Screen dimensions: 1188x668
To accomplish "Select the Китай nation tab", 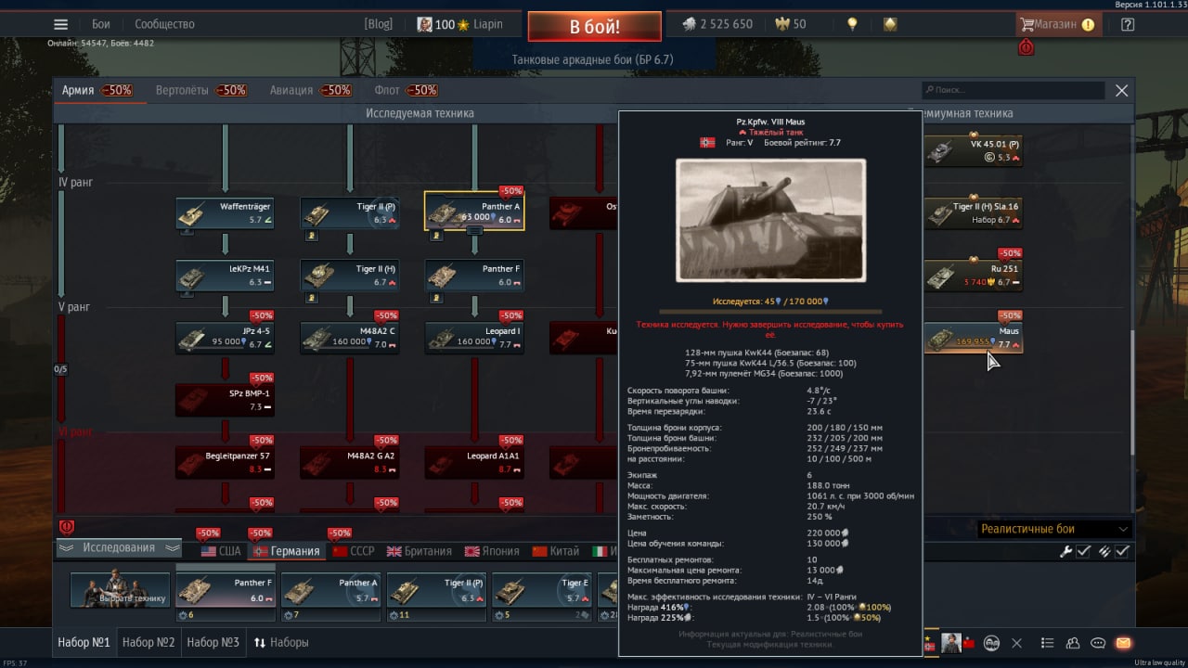I will 556,551.
